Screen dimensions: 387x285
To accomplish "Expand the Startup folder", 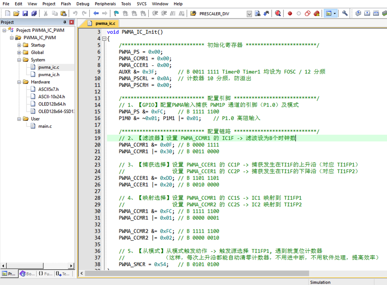I will 19,45.
